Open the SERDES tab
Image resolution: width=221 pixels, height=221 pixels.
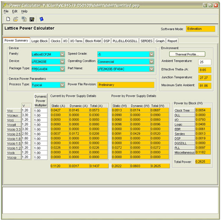[146, 41]
